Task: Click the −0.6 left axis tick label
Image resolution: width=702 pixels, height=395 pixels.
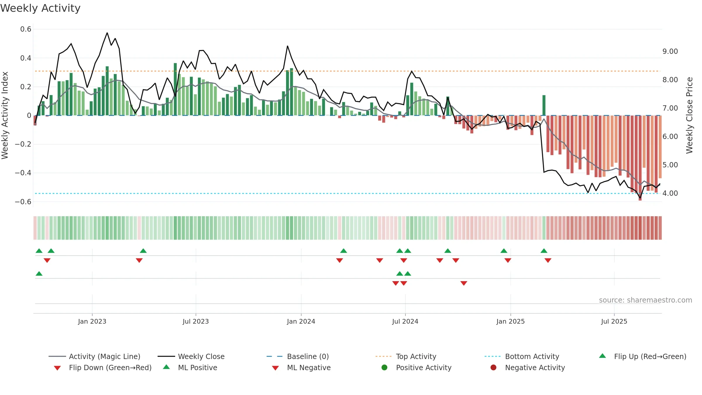Action: (23, 202)
